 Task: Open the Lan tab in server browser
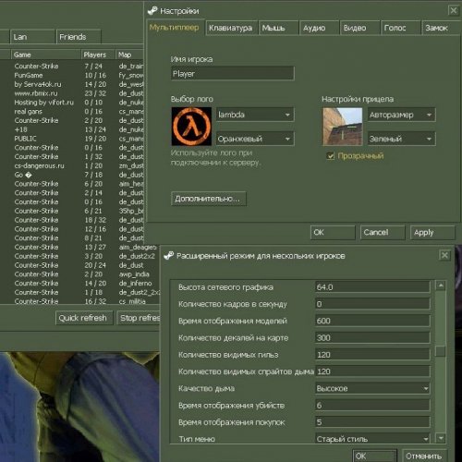click(32, 37)
